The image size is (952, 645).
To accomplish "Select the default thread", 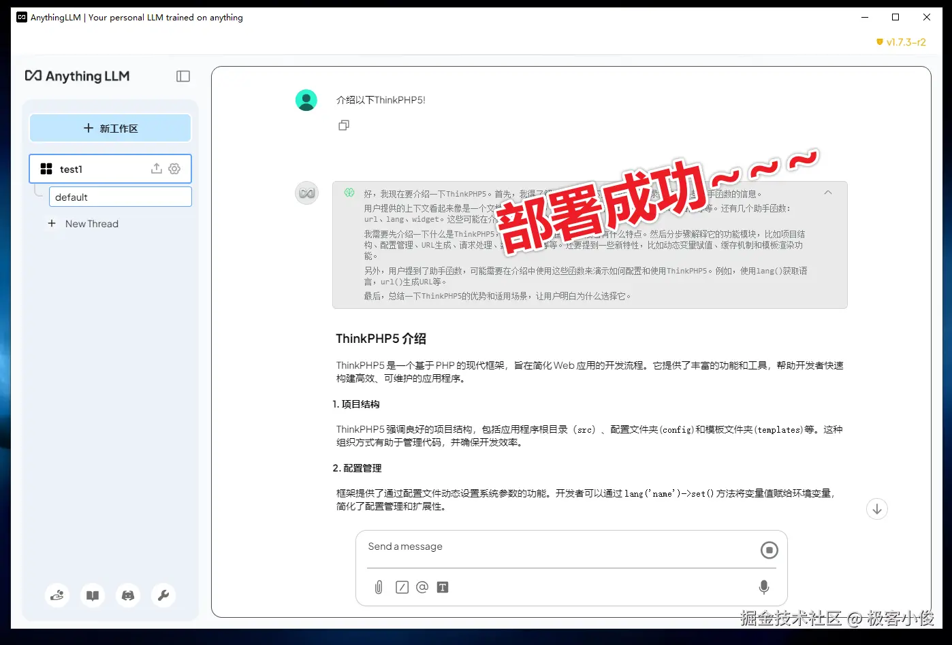I will point(121,197).
